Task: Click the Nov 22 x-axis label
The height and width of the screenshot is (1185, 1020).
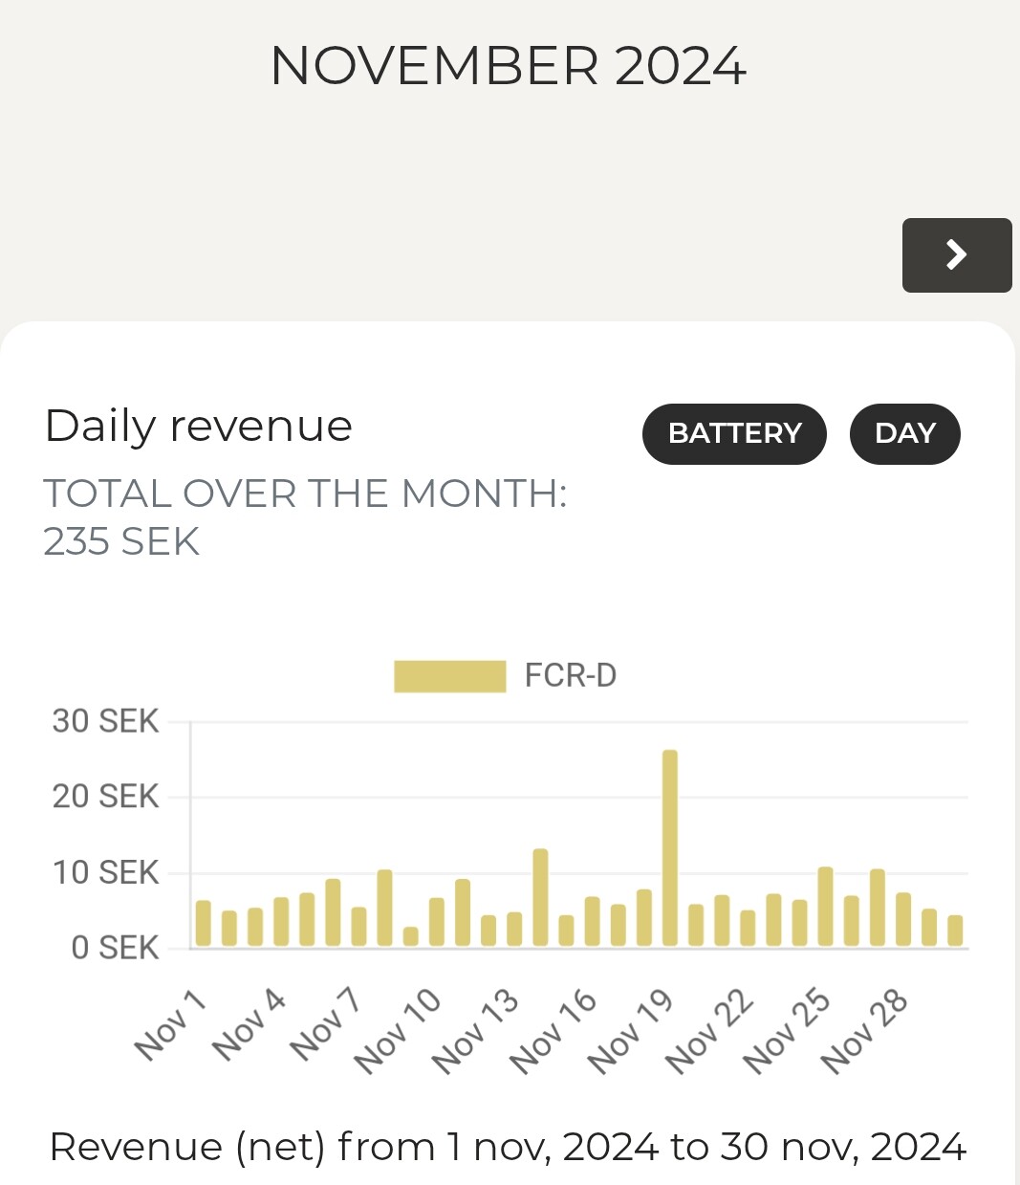Action: coord(708,1033)
